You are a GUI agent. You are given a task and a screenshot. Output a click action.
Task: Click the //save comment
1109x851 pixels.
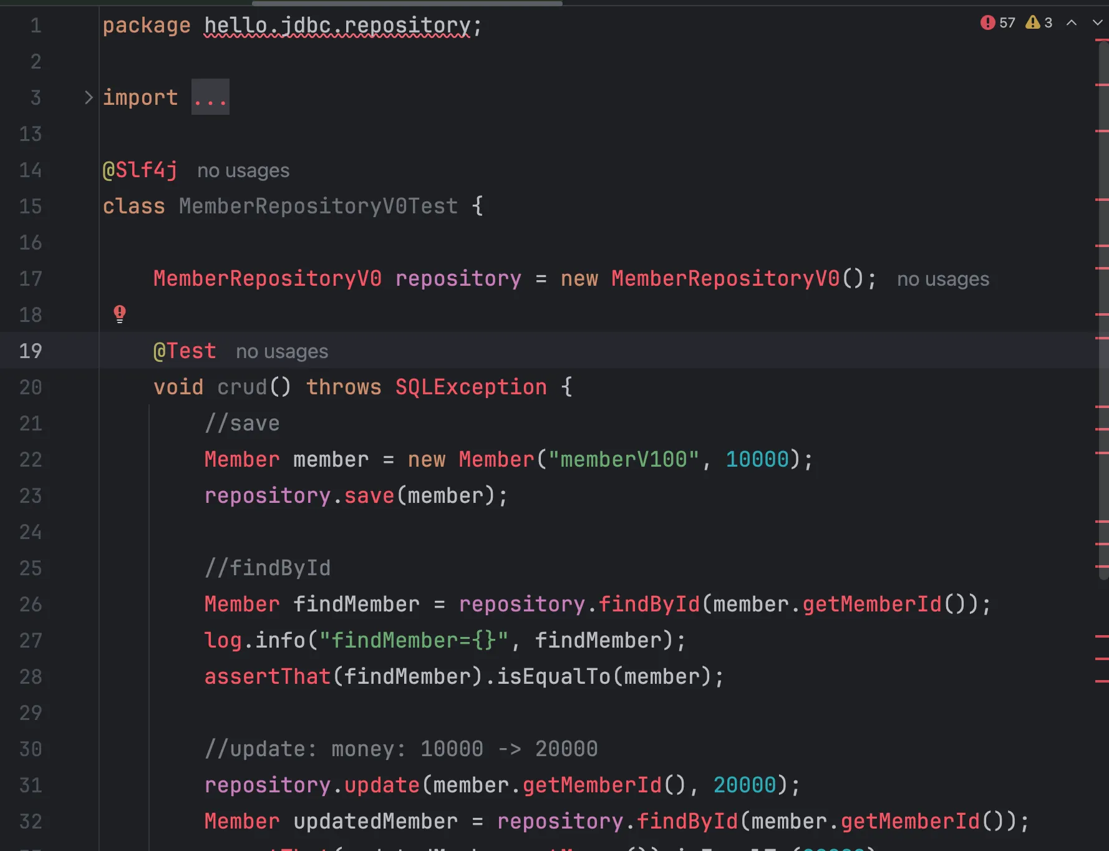pyautogui.click(x=242, y=423)
